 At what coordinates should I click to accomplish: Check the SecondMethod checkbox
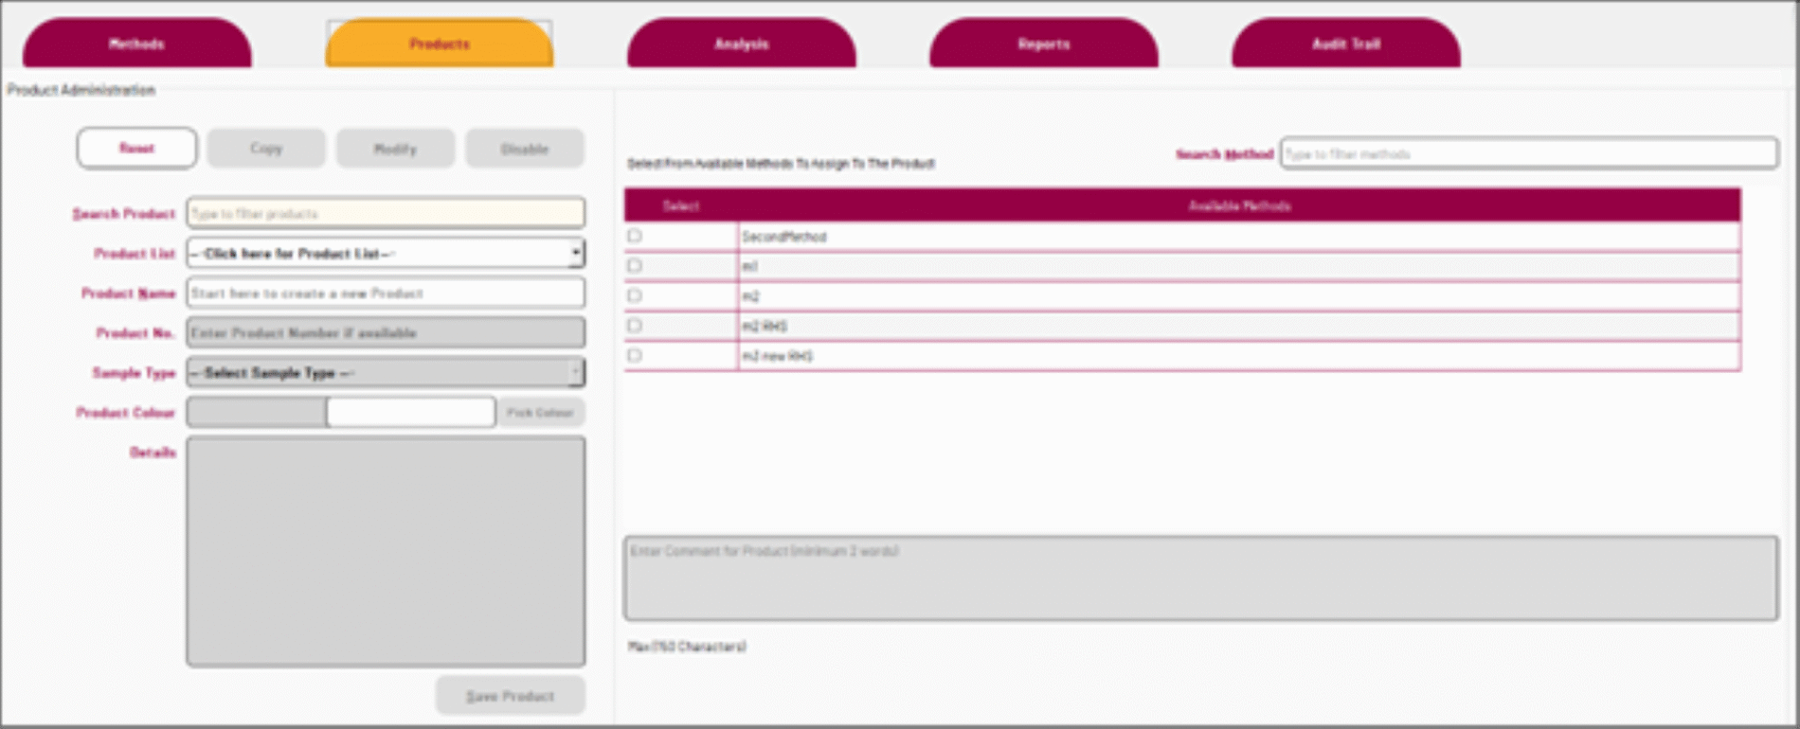tap(635, 236)
